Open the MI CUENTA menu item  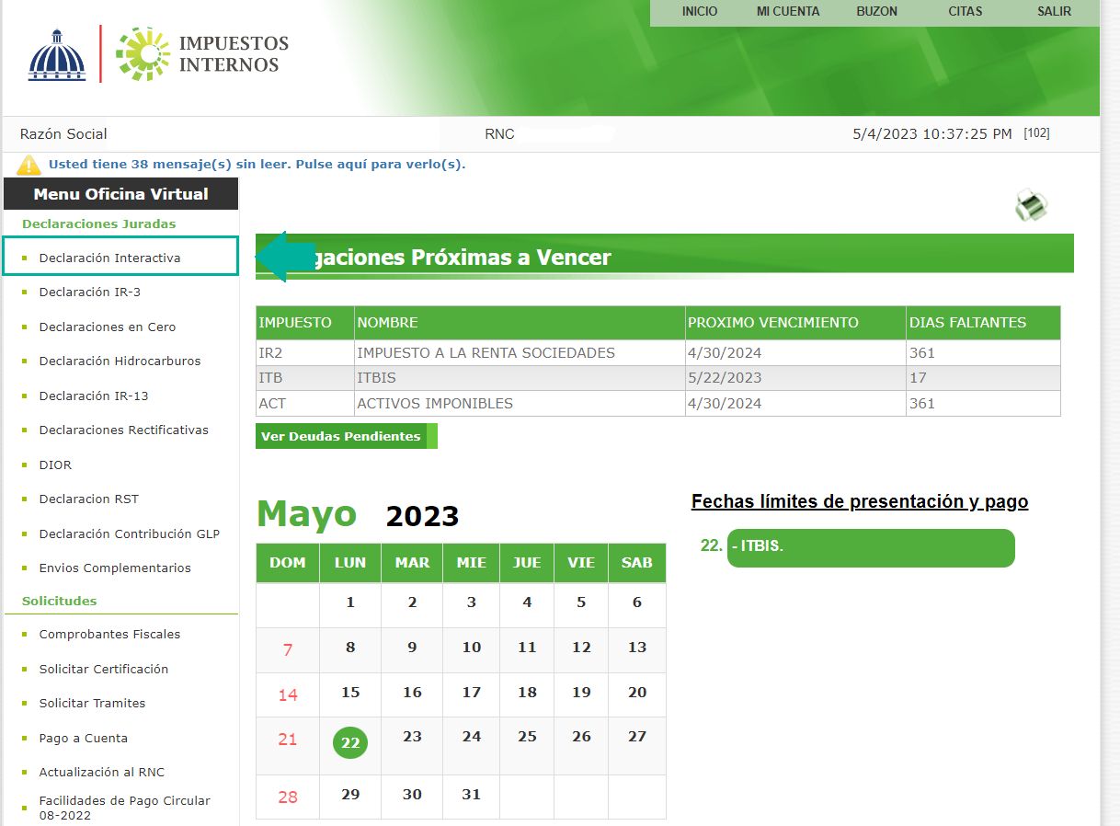pos(787,12)
